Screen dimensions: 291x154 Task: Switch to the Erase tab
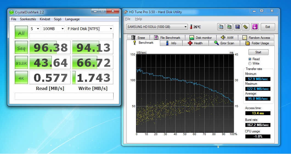138,37
